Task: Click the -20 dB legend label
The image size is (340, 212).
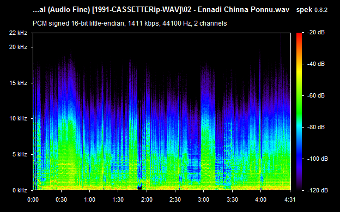Action: pyautogui.click(x=315, y=33)
